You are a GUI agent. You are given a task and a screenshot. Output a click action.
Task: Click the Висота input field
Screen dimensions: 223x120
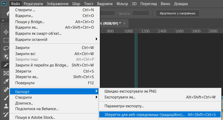click(x=141, y=13)
